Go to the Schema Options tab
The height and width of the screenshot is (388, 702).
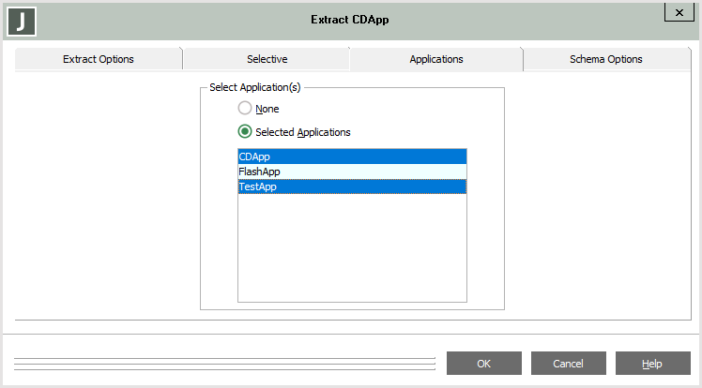(605, 59)
